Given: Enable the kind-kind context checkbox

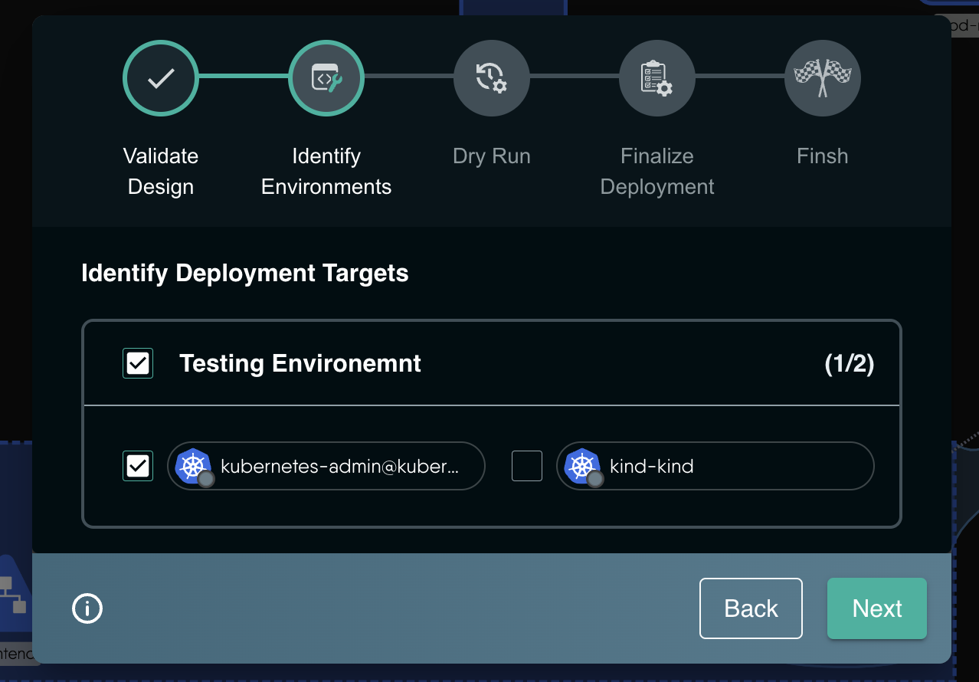Looking at the screenshot, I should click(526, 465).
